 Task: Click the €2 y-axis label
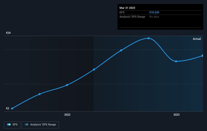pos(8,108)
